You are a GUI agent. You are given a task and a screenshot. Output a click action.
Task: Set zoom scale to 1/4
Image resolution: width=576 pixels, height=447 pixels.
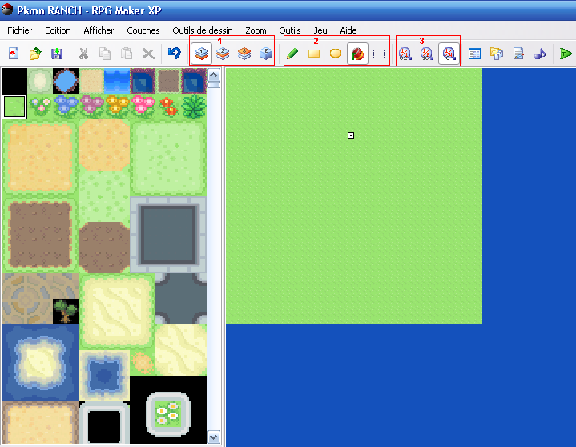(x=449, y=54)
